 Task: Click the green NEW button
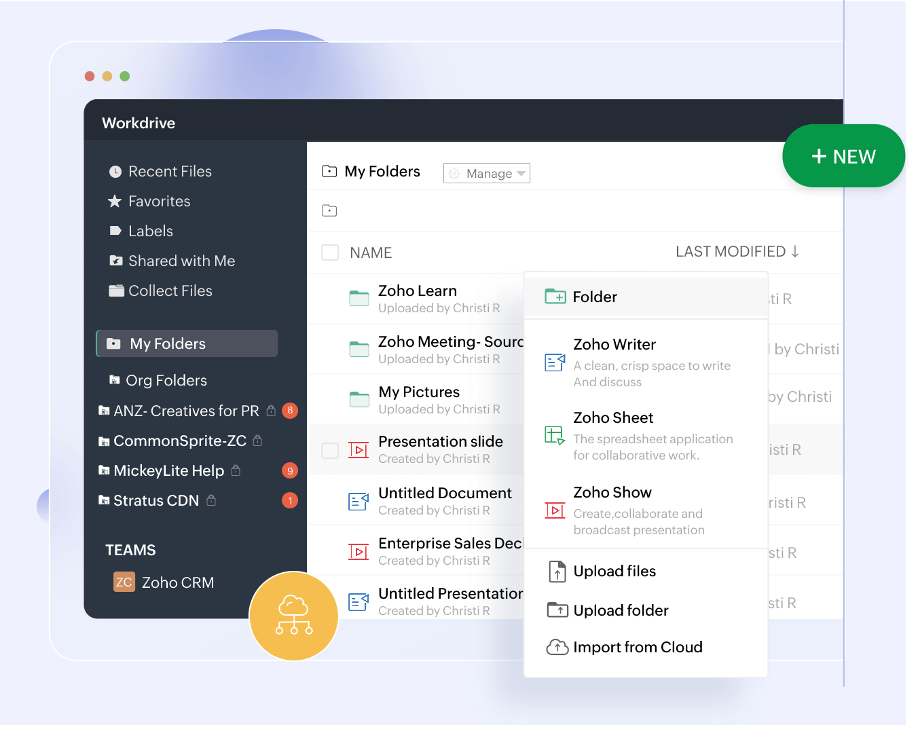pos(843,156)
